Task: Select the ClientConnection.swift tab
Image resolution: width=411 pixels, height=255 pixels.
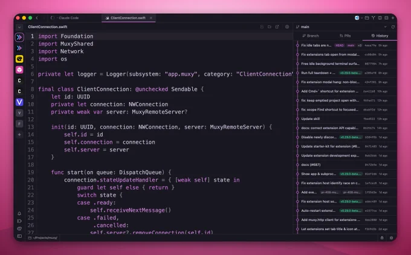Action: point(128,18)
